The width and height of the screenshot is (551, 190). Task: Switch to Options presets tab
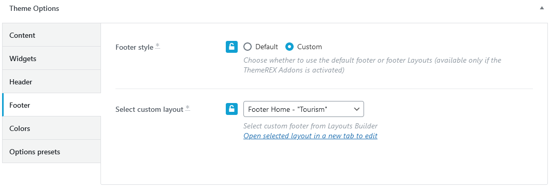(x=52, y=152)
